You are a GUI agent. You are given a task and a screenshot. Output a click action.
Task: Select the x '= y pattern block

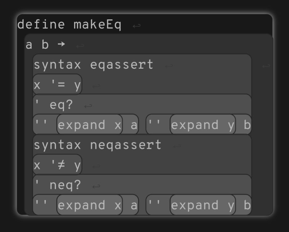pyautogui.click(x=57, y=84)
